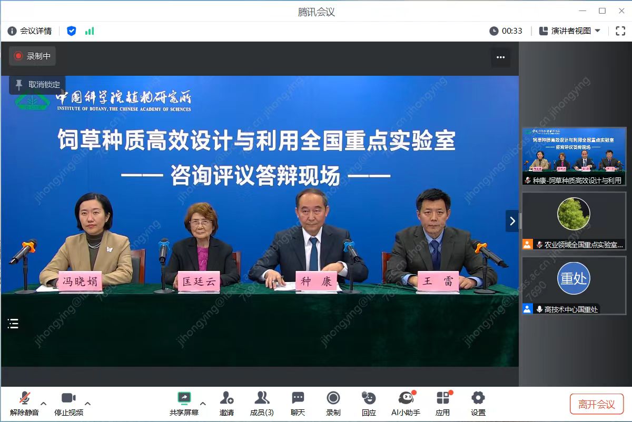Image resolution: width=632 pixels, height=422 pixels.
Task: Expand audio options arrow beside 解除静音
Action: tap(44, 404)
